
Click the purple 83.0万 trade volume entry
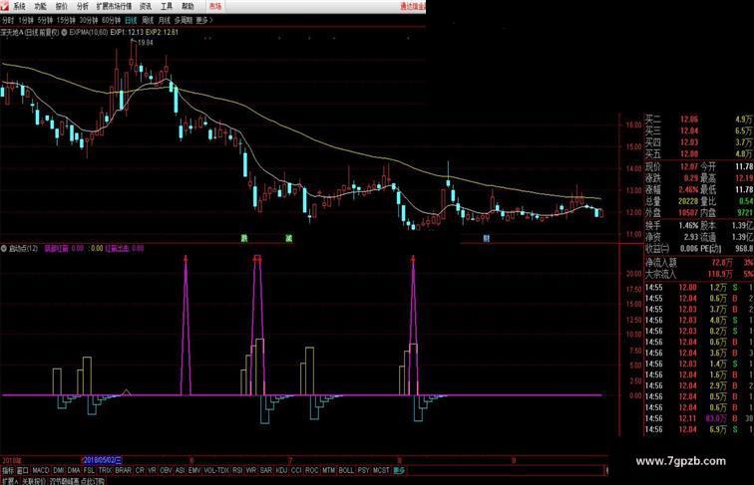coord(716,418)
